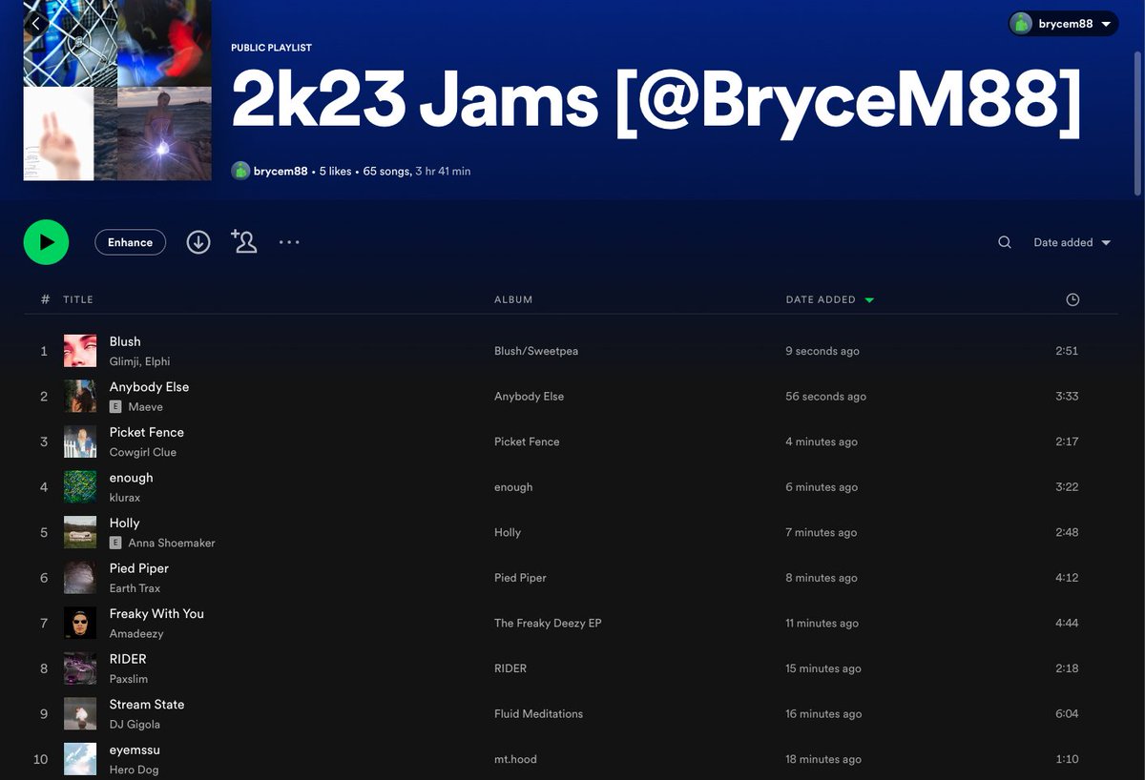Open artist Glimji, Elphi link
This screenshot has height=780, width=1145.
tap(139, 361)
